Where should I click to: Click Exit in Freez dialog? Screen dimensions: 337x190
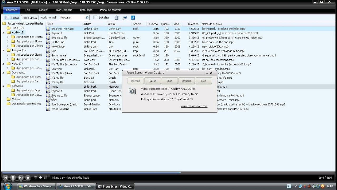point(204,81)
